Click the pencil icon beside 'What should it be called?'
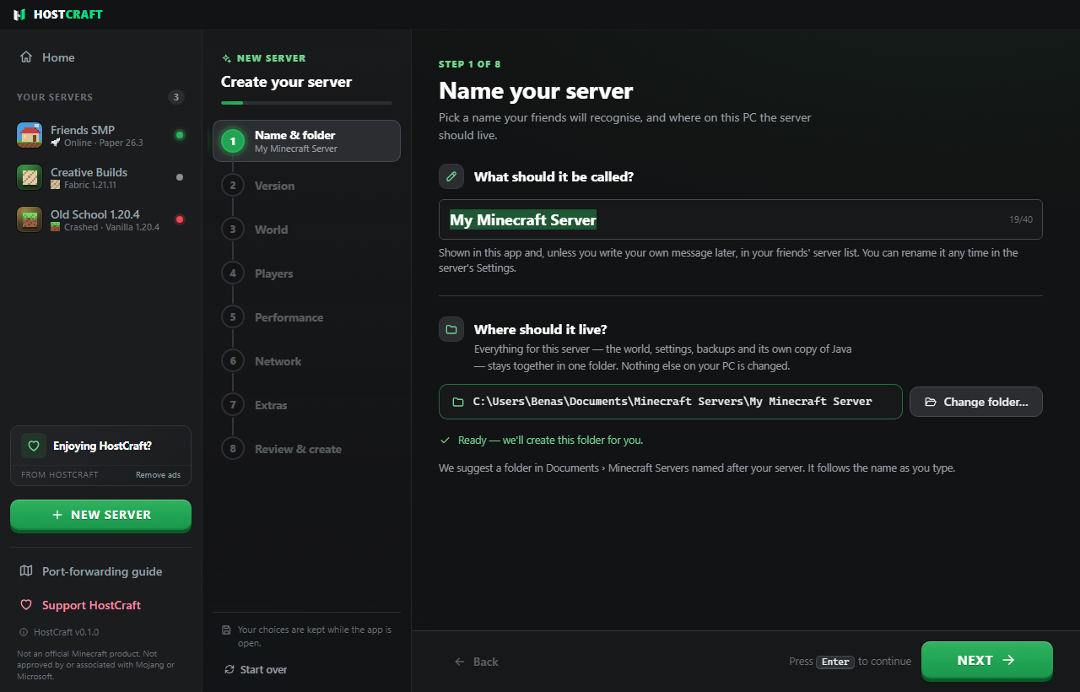Image resolution: width=1080 pixels, height=692 pixels. point(451,176)
